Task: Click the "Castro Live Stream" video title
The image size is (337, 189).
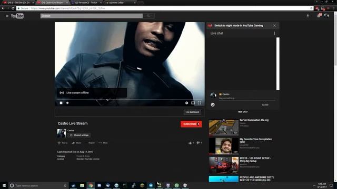Action: click(x=73, y=123)
